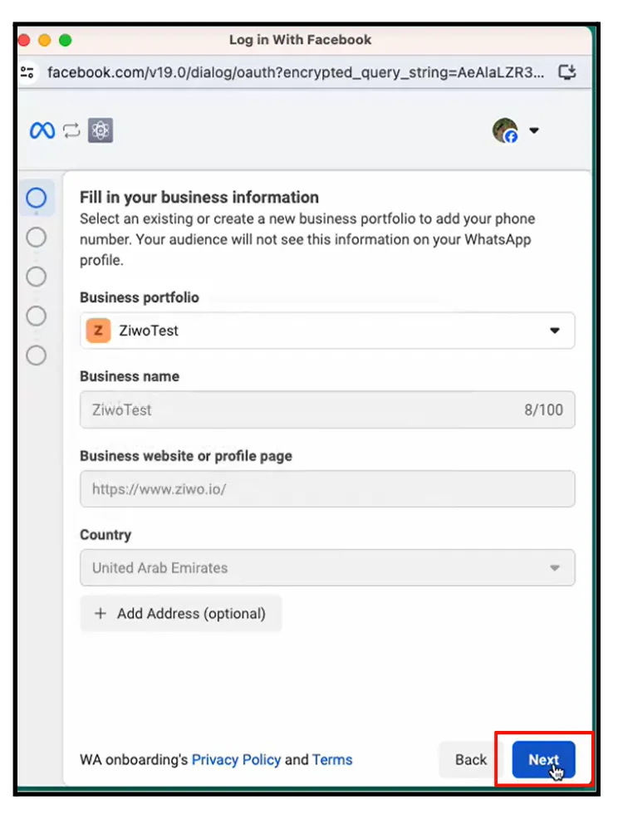Click Add Address (optional) button
Viewport: 618px width, 814px height.
click(181, 613)
